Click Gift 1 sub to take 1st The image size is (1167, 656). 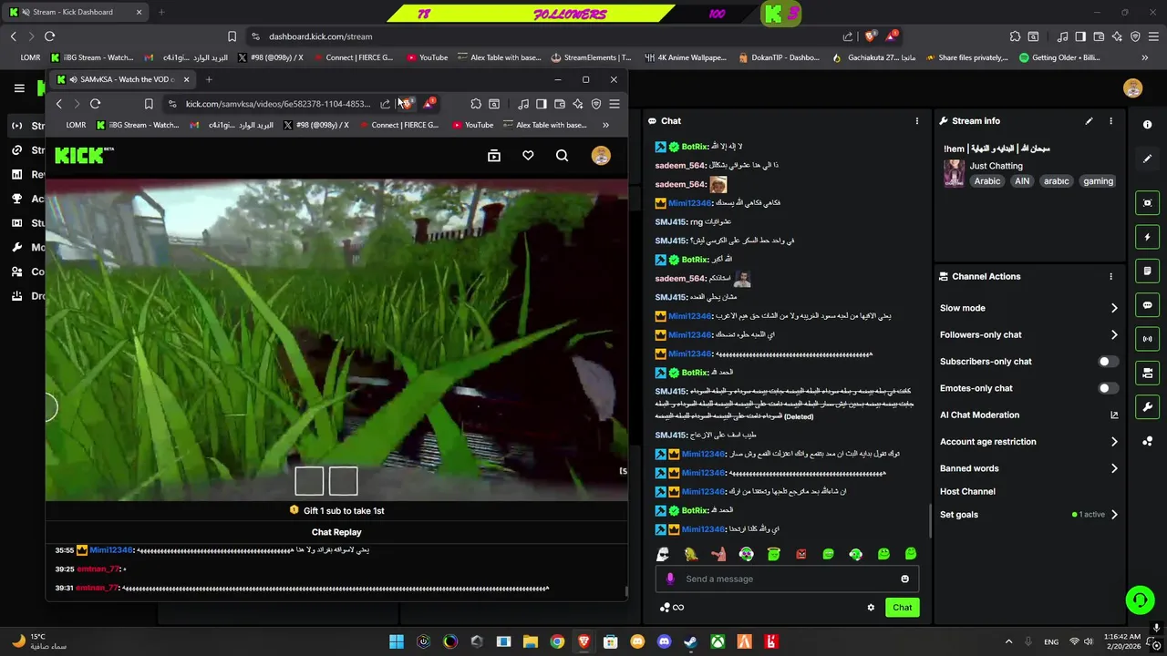click(x=336, y=510)
